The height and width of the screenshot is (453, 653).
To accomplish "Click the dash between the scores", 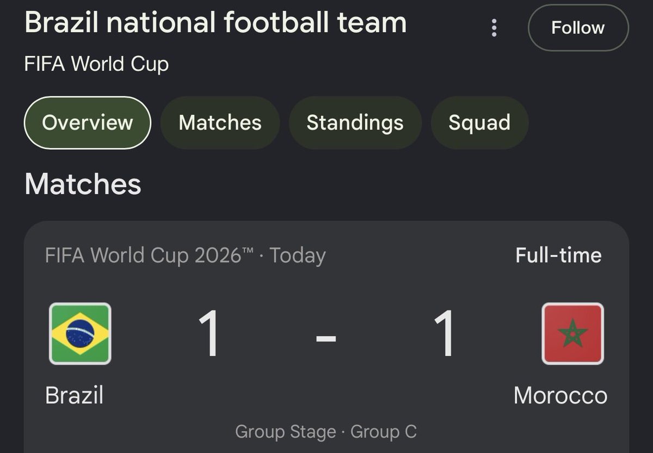I will click(326, 338).
